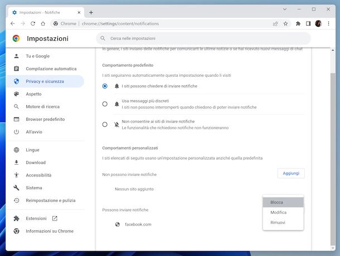Open the side panel icon in toolbar
Viewport: 340px width, 256px height.
[x=308, y=23]
